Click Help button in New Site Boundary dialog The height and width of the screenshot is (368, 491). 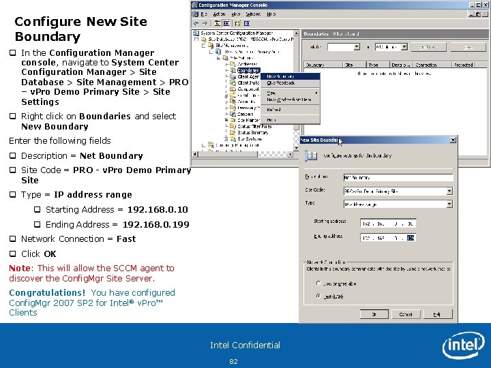[437, 314]
